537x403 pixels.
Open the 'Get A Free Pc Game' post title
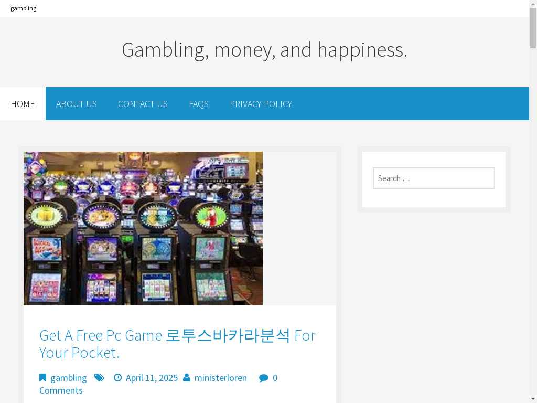(177, 344)
